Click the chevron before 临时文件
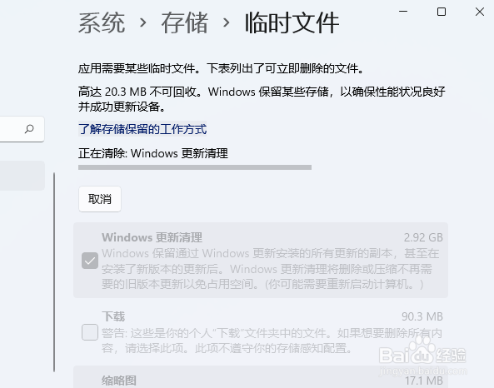Screen dimensions: 494x388 pos(227,22)
